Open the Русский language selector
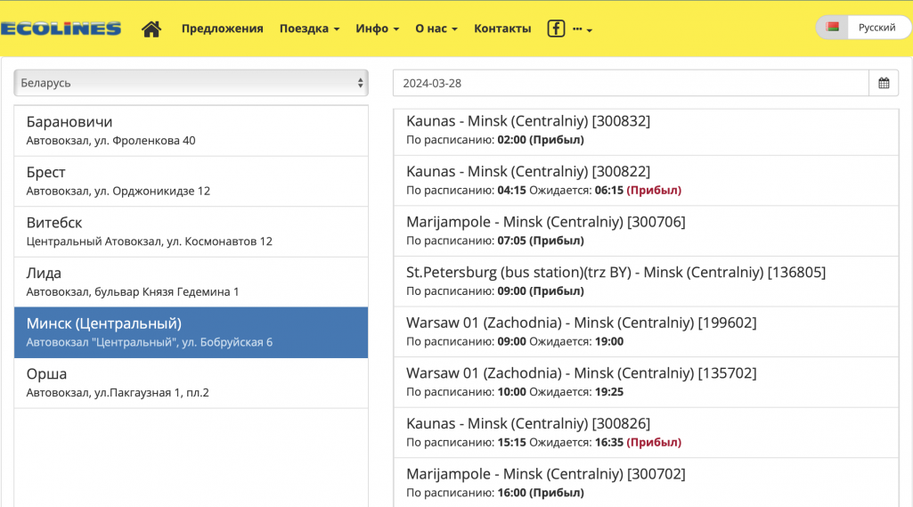 (x=876, y=28)
